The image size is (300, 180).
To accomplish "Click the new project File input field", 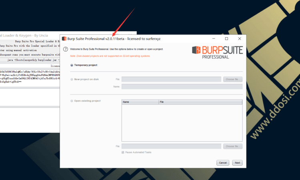I will pos(171,79).
